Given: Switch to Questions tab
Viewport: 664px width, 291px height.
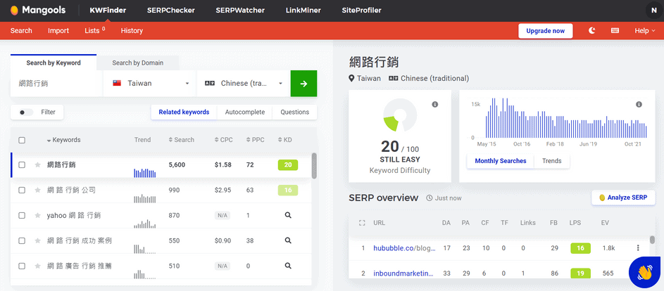Looking at the screenshot, I should click(295, 112).
